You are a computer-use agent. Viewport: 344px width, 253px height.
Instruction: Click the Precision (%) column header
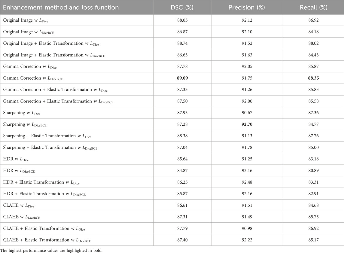(247, 8)
